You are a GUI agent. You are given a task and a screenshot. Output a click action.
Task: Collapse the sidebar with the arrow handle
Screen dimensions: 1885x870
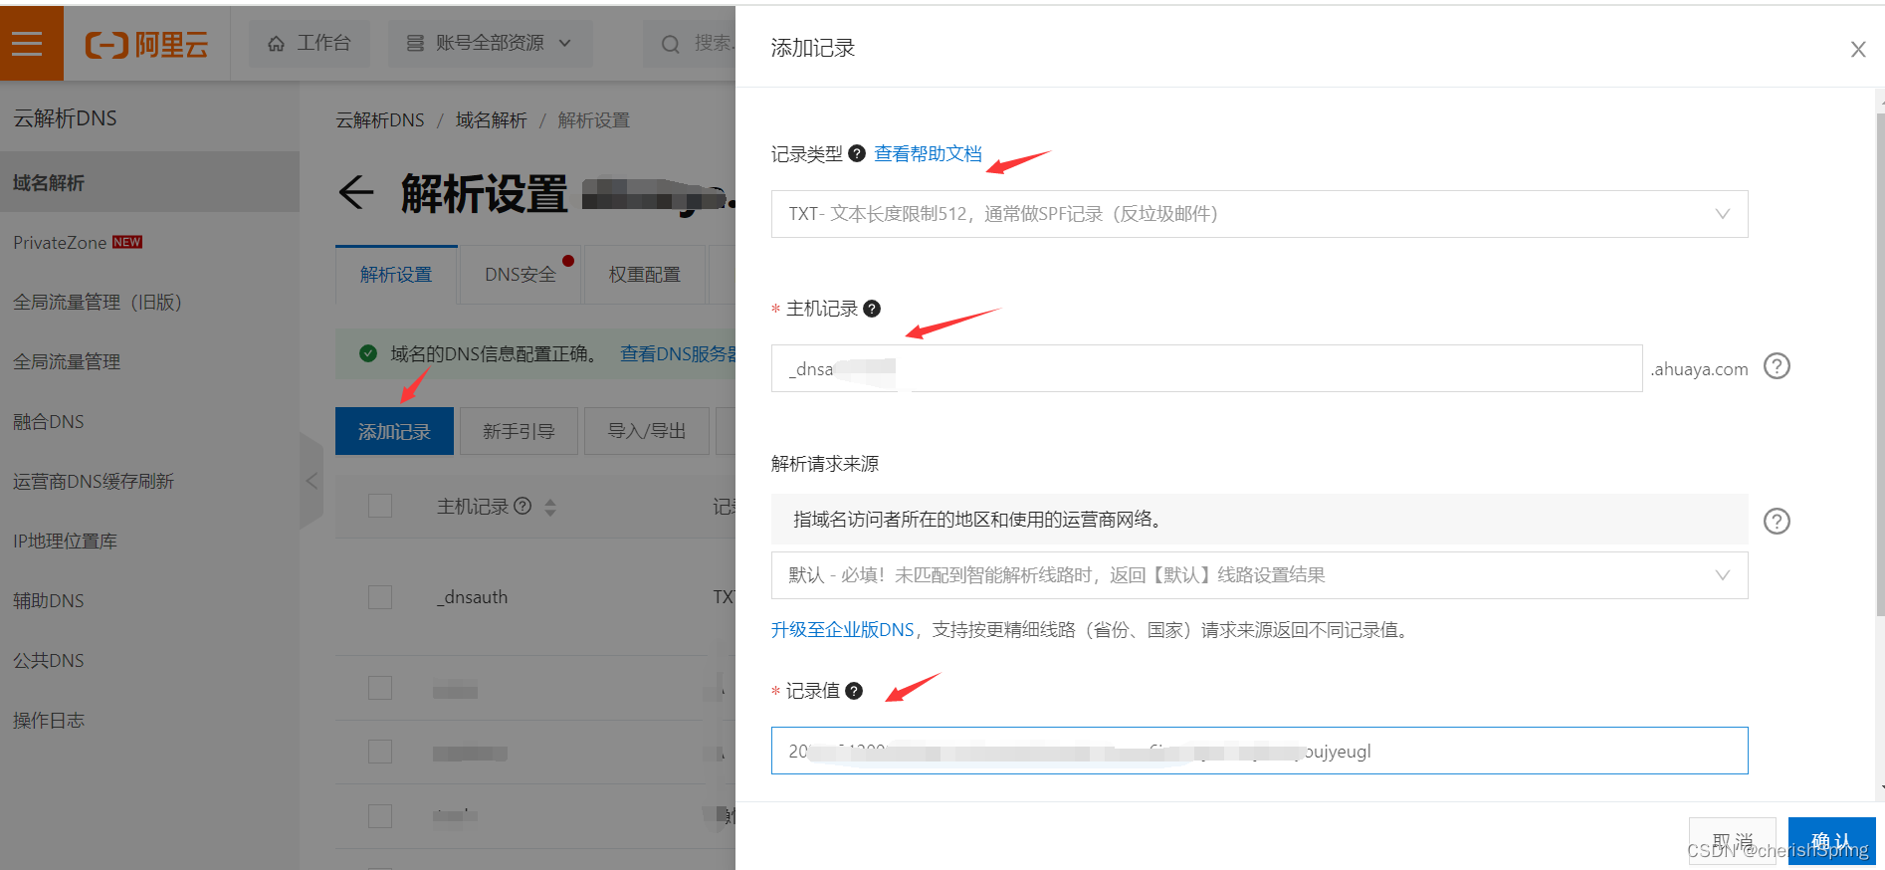312,481
